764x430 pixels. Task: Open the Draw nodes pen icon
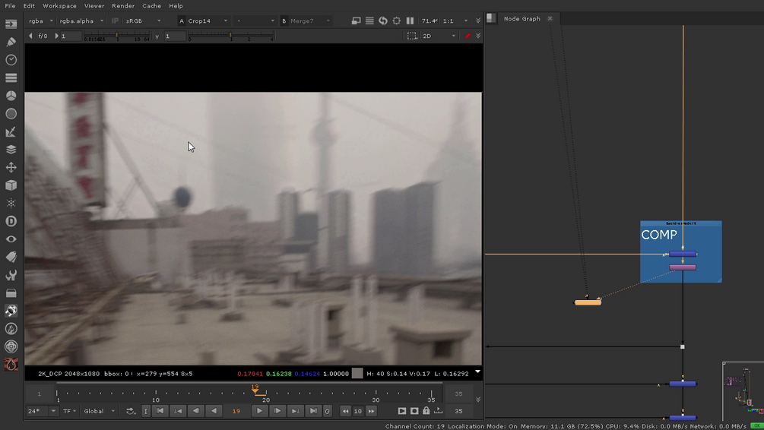point(11,42)
